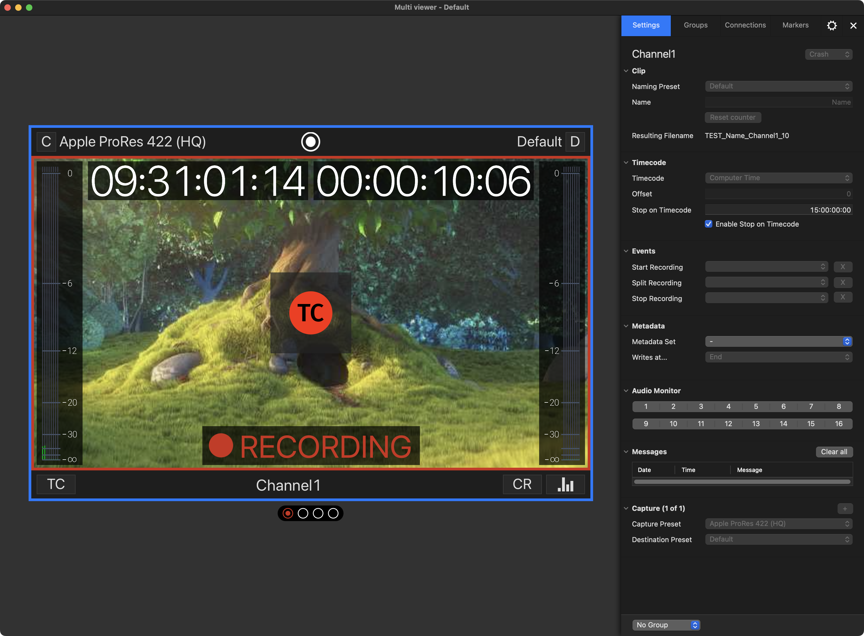Toggle audio monitor channel 9
This screenshot has height=636, width=864.
[646, 424]
